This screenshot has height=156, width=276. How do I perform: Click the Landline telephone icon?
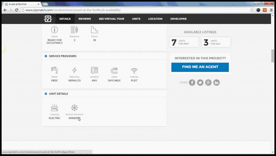click(94, 70)
